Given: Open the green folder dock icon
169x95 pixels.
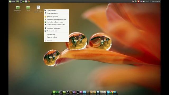Looking at the screenshot, I should 64,92.
